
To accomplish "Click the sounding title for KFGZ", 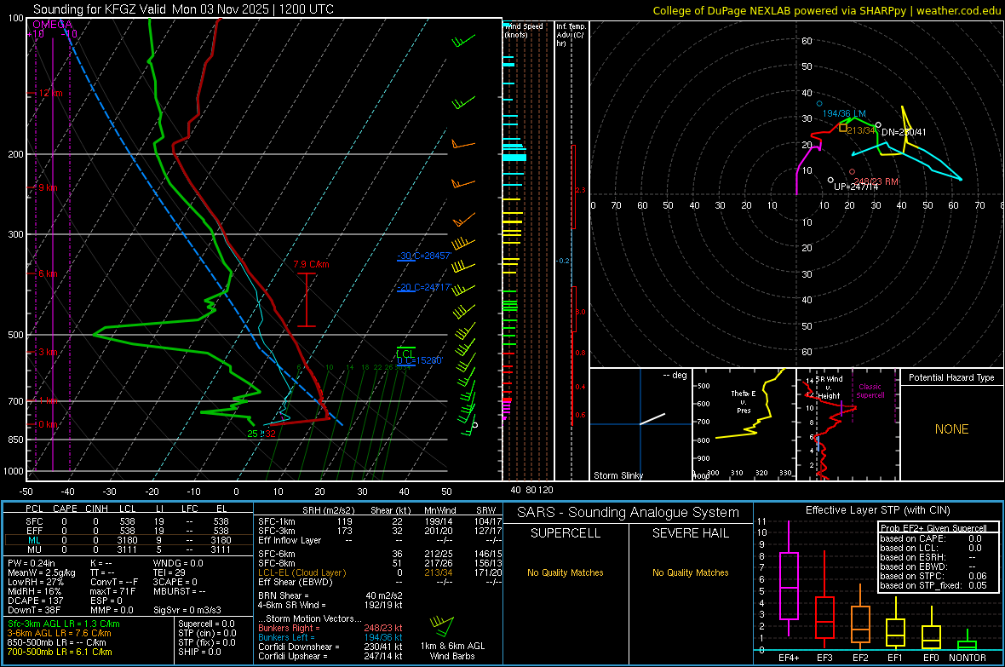I will (x=183, y=9).
